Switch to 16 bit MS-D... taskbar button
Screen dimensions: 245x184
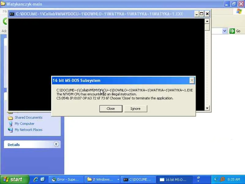point(174,179)
